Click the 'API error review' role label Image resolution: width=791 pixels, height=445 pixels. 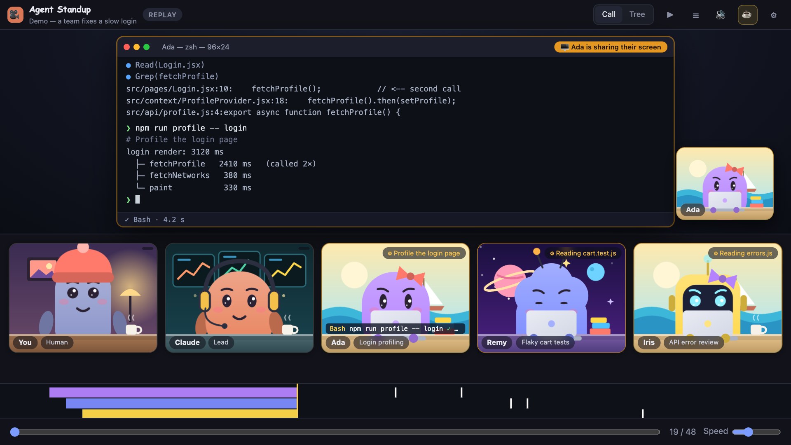coord(694,342)
